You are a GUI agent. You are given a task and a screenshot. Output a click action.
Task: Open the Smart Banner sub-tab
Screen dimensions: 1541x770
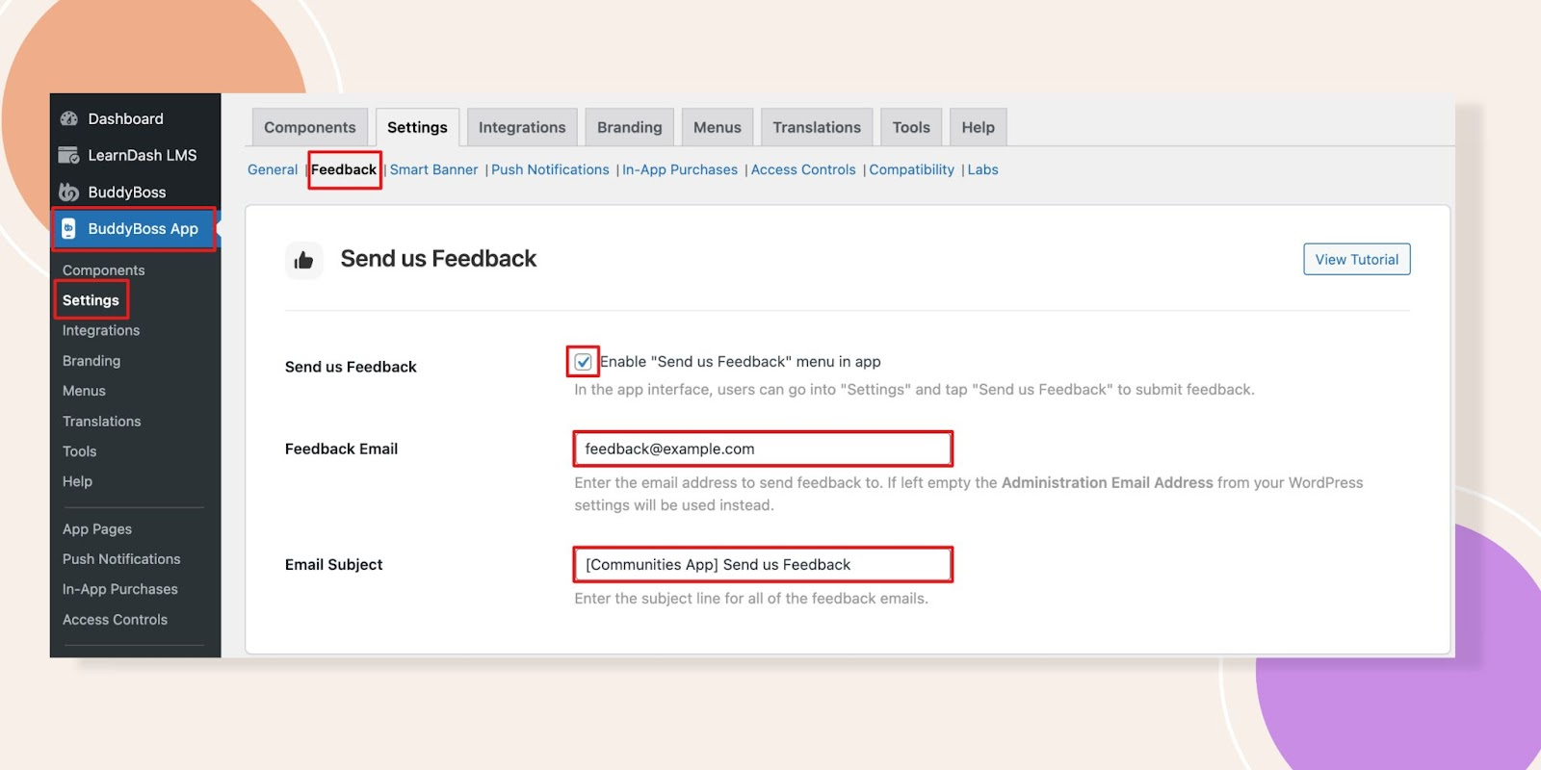point(433,169)
